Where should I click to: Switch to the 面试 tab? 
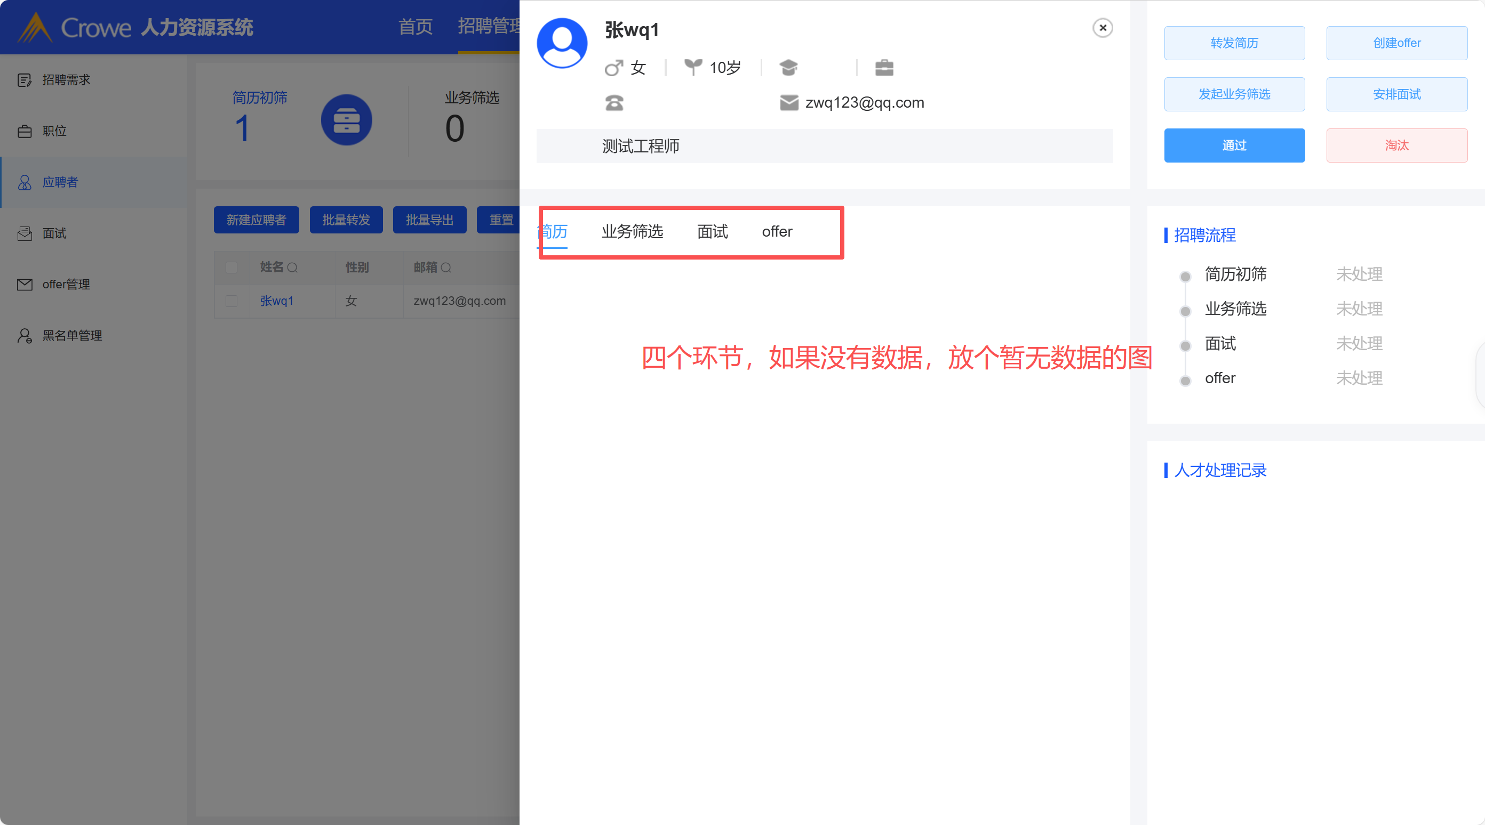(712, 232)
